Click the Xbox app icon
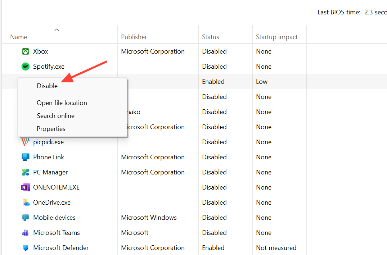 pos(26,51)
